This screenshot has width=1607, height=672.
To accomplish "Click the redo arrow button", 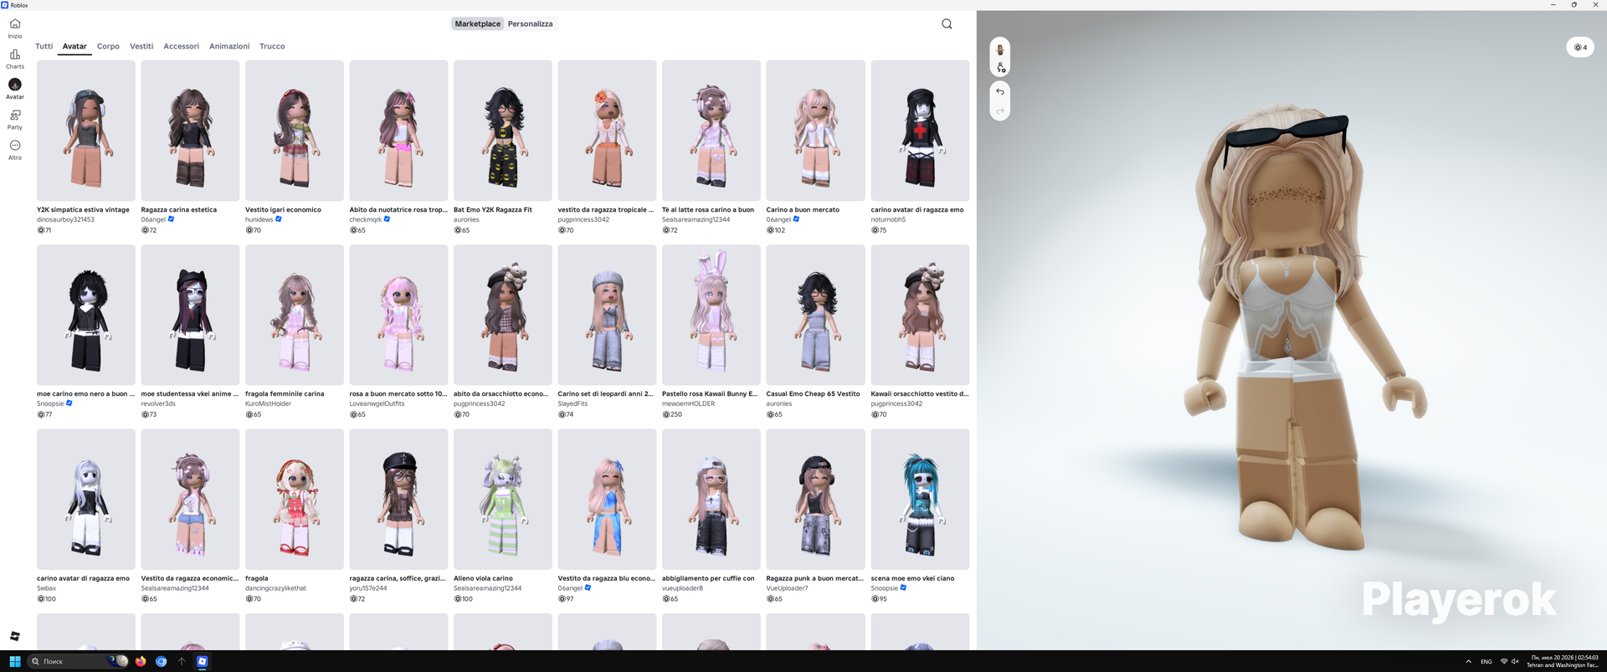I will point(1000,110).
